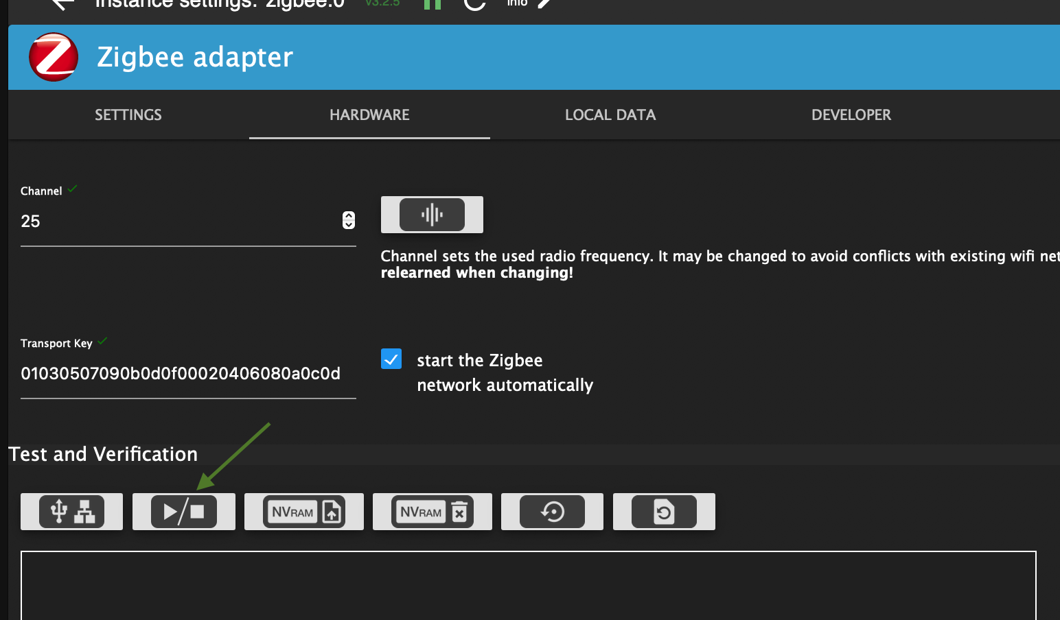Restart adapter using the refresh icon
The width and height of the screenshot is (1060, 620).
click(474, 4)
